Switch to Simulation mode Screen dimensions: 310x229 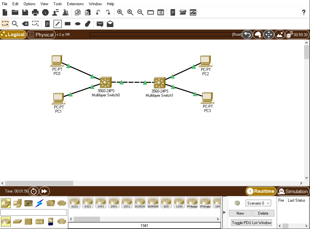pos(293,191)
